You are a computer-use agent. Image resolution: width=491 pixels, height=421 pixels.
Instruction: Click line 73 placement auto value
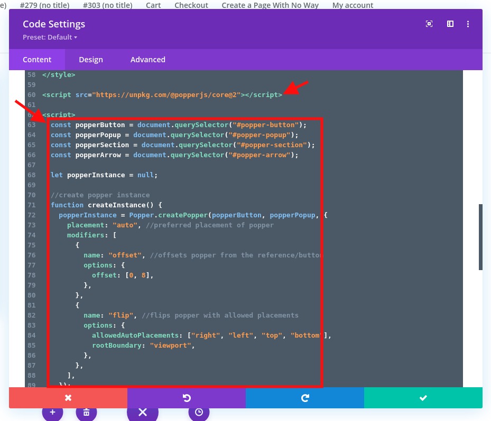pyautogui.click(x=125, y=225)
